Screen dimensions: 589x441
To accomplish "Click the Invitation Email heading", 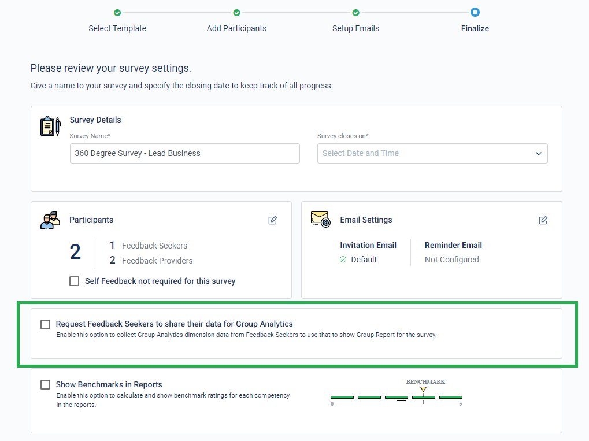I will click(x=368, y=245).
